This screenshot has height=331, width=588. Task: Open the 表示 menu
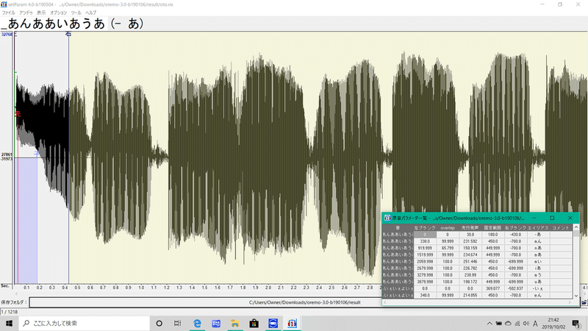[x=41, y=13]
